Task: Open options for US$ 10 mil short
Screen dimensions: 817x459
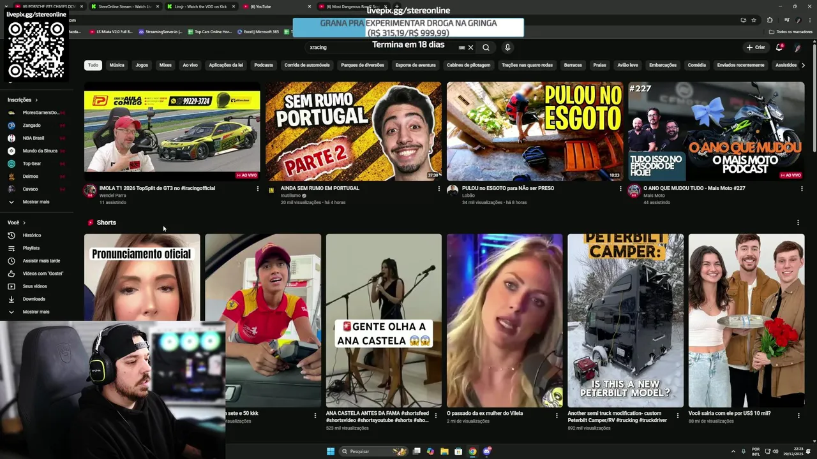Action: point(798,415)
